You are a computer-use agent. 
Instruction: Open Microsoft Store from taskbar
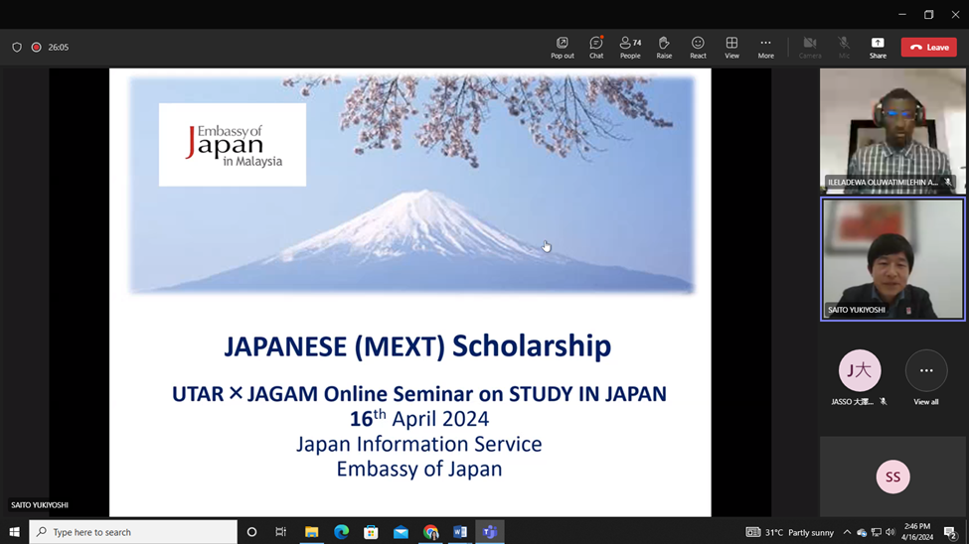[x=371, y=532]
